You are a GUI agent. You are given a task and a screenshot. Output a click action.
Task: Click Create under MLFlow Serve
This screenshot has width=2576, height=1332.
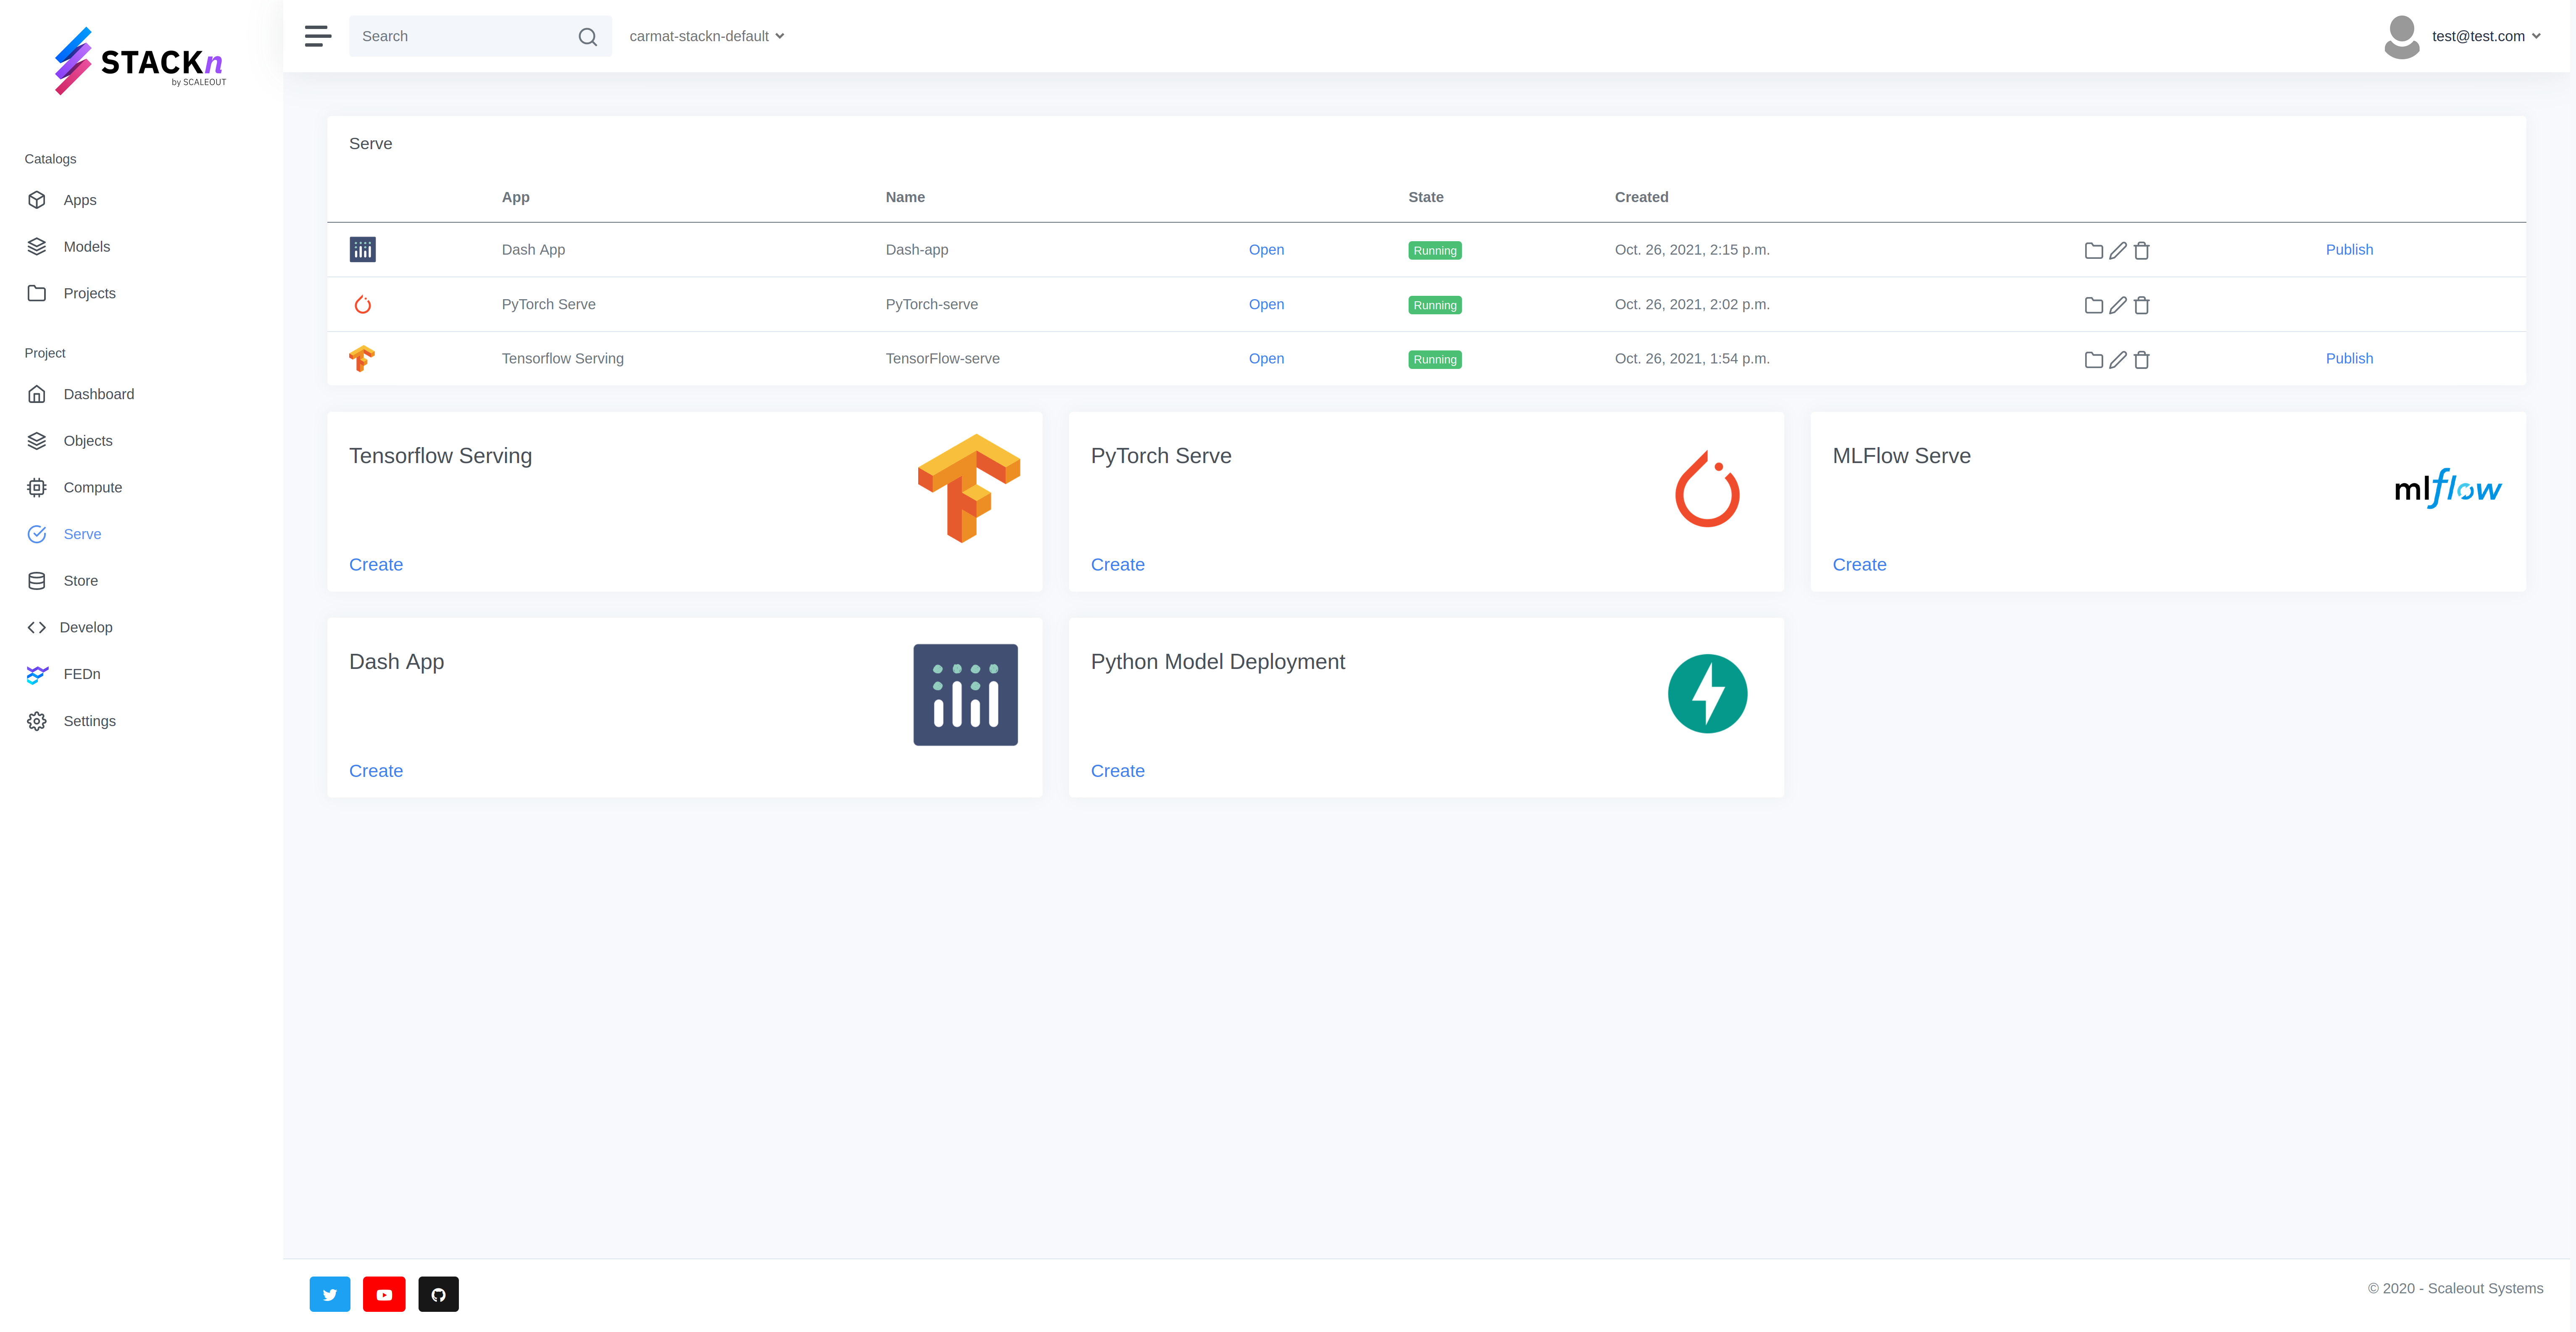[1859, 564]
